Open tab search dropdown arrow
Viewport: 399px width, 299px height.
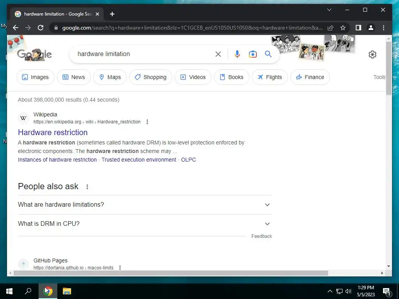(329, 10)
